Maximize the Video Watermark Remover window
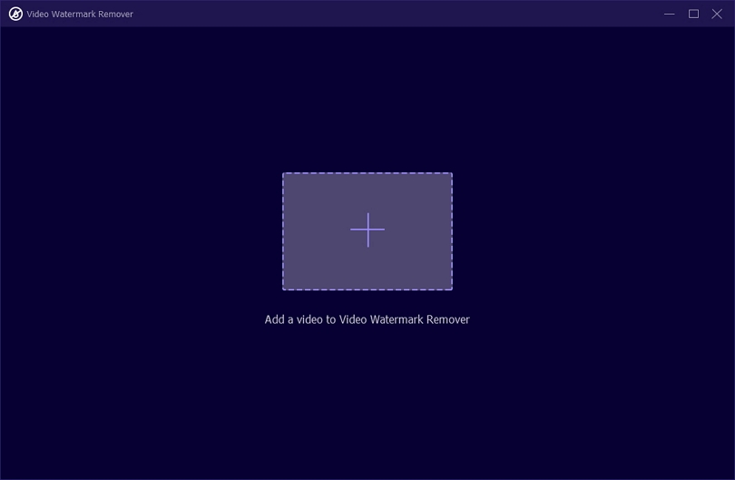This screenshot has width=735, height=480. click(x=693, y=14)
